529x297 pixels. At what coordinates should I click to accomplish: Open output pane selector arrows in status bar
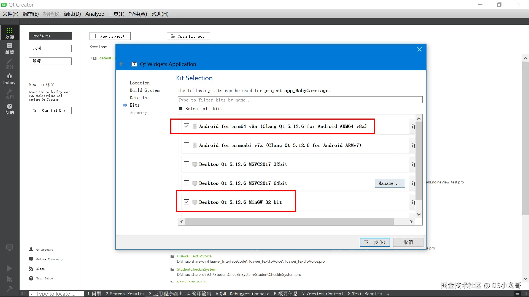[388, 294]
